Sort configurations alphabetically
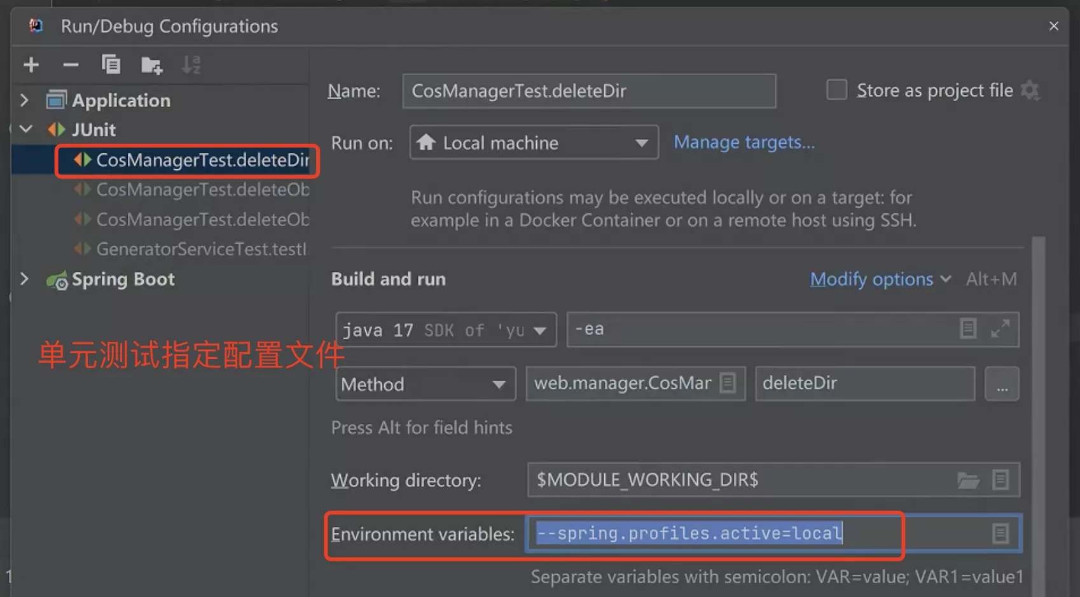The height and width of the screenshot is (597, 1080). [191, 64]
